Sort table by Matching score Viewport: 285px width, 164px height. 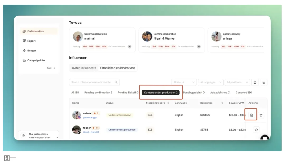tap(168, 103)
